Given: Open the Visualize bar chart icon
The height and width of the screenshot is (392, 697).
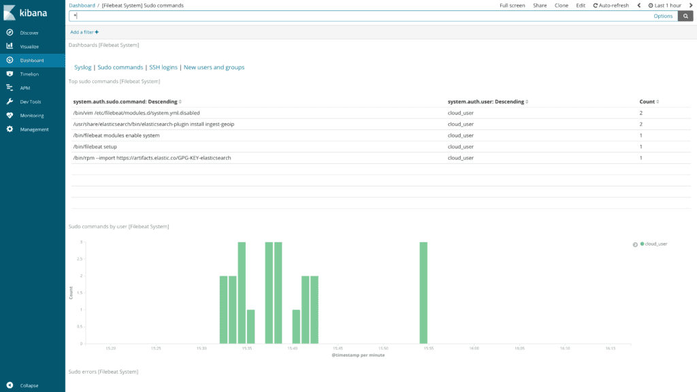Looking at the screenshot, I should (x=10, y=46).
